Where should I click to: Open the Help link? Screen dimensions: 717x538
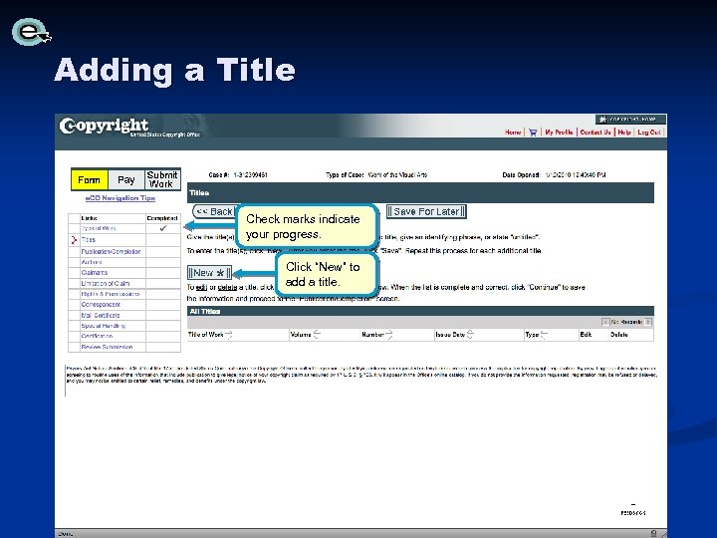click(624, 133)
